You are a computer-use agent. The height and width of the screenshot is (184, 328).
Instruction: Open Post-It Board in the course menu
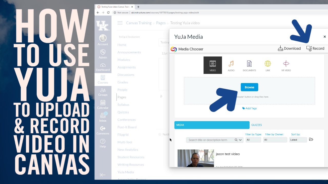coord(127,127)
